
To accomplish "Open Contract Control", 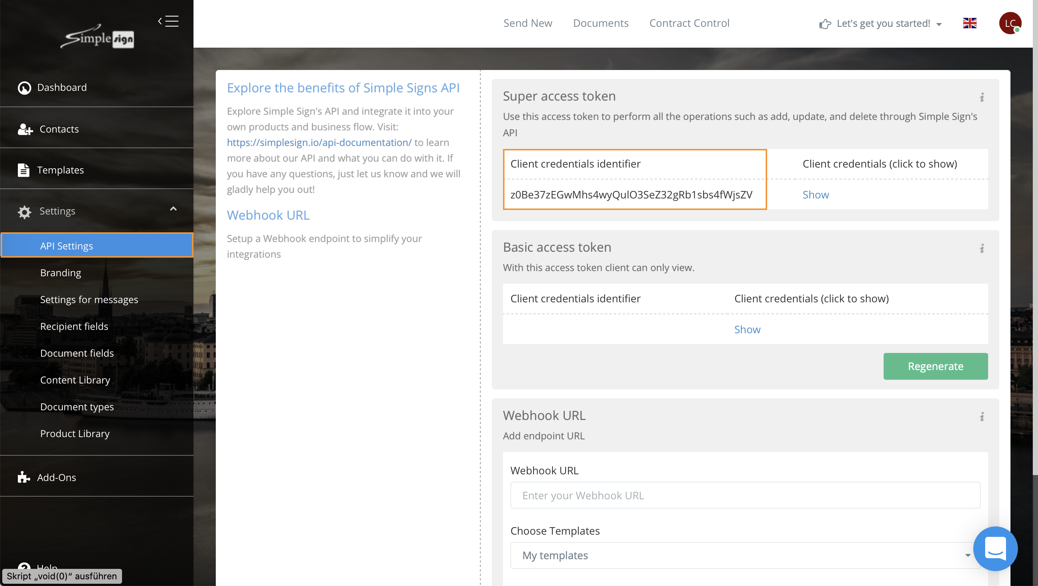I will [689, 23].
